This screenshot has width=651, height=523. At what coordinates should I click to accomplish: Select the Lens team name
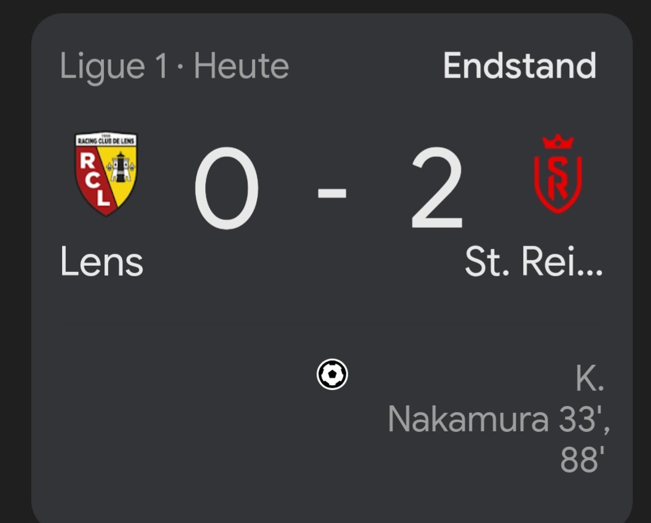pos(101,261)
